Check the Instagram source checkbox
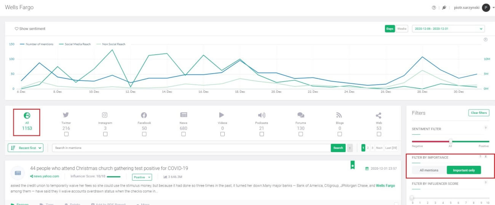 (105, 134)
